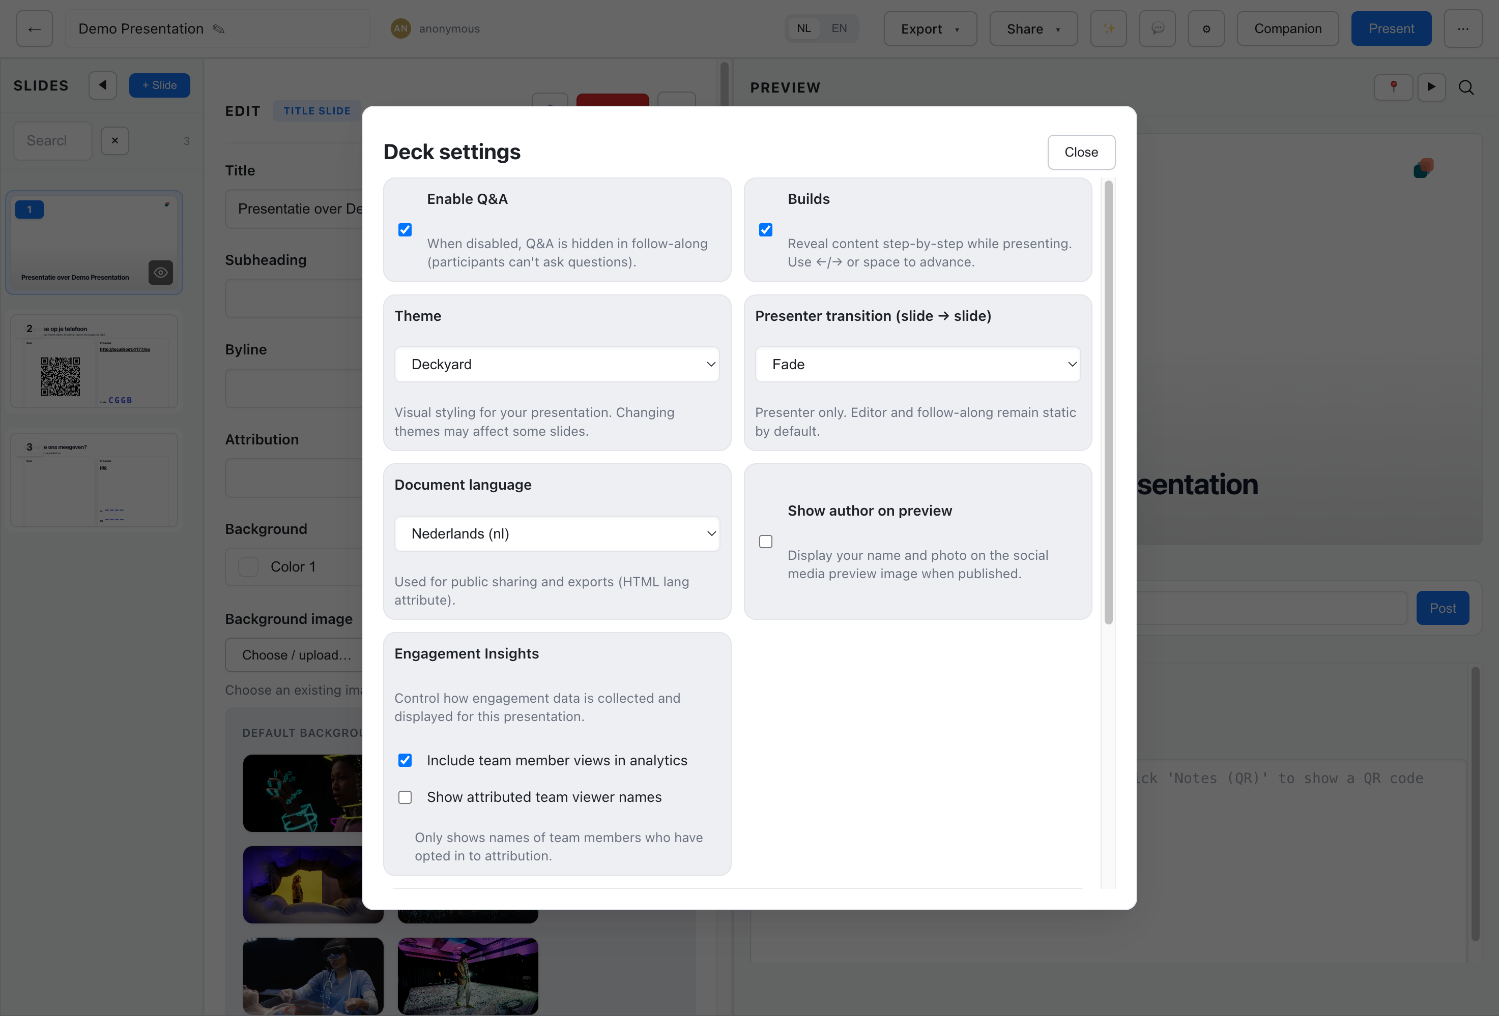Start preview playback

tap(1431, 87)
